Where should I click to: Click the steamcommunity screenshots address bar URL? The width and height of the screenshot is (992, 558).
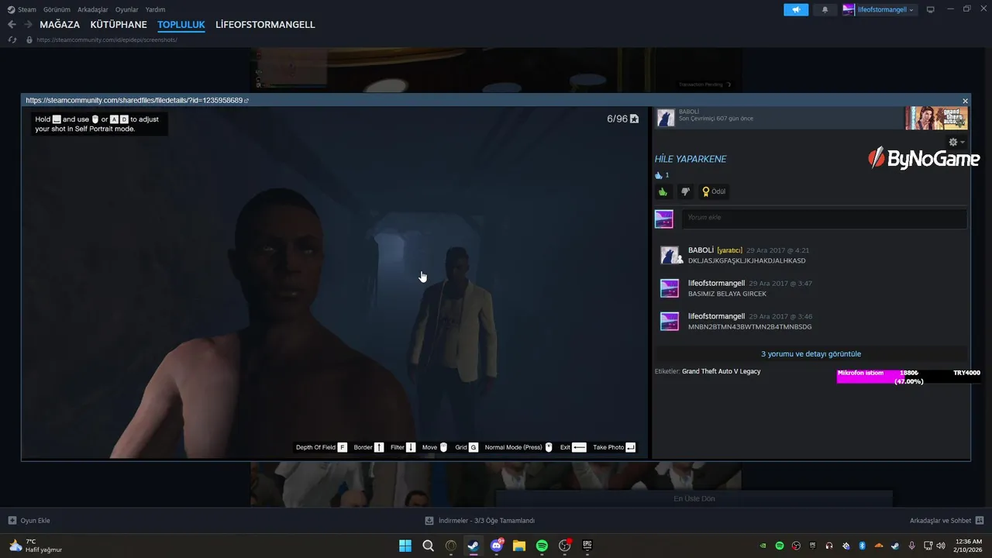point(107,40)
